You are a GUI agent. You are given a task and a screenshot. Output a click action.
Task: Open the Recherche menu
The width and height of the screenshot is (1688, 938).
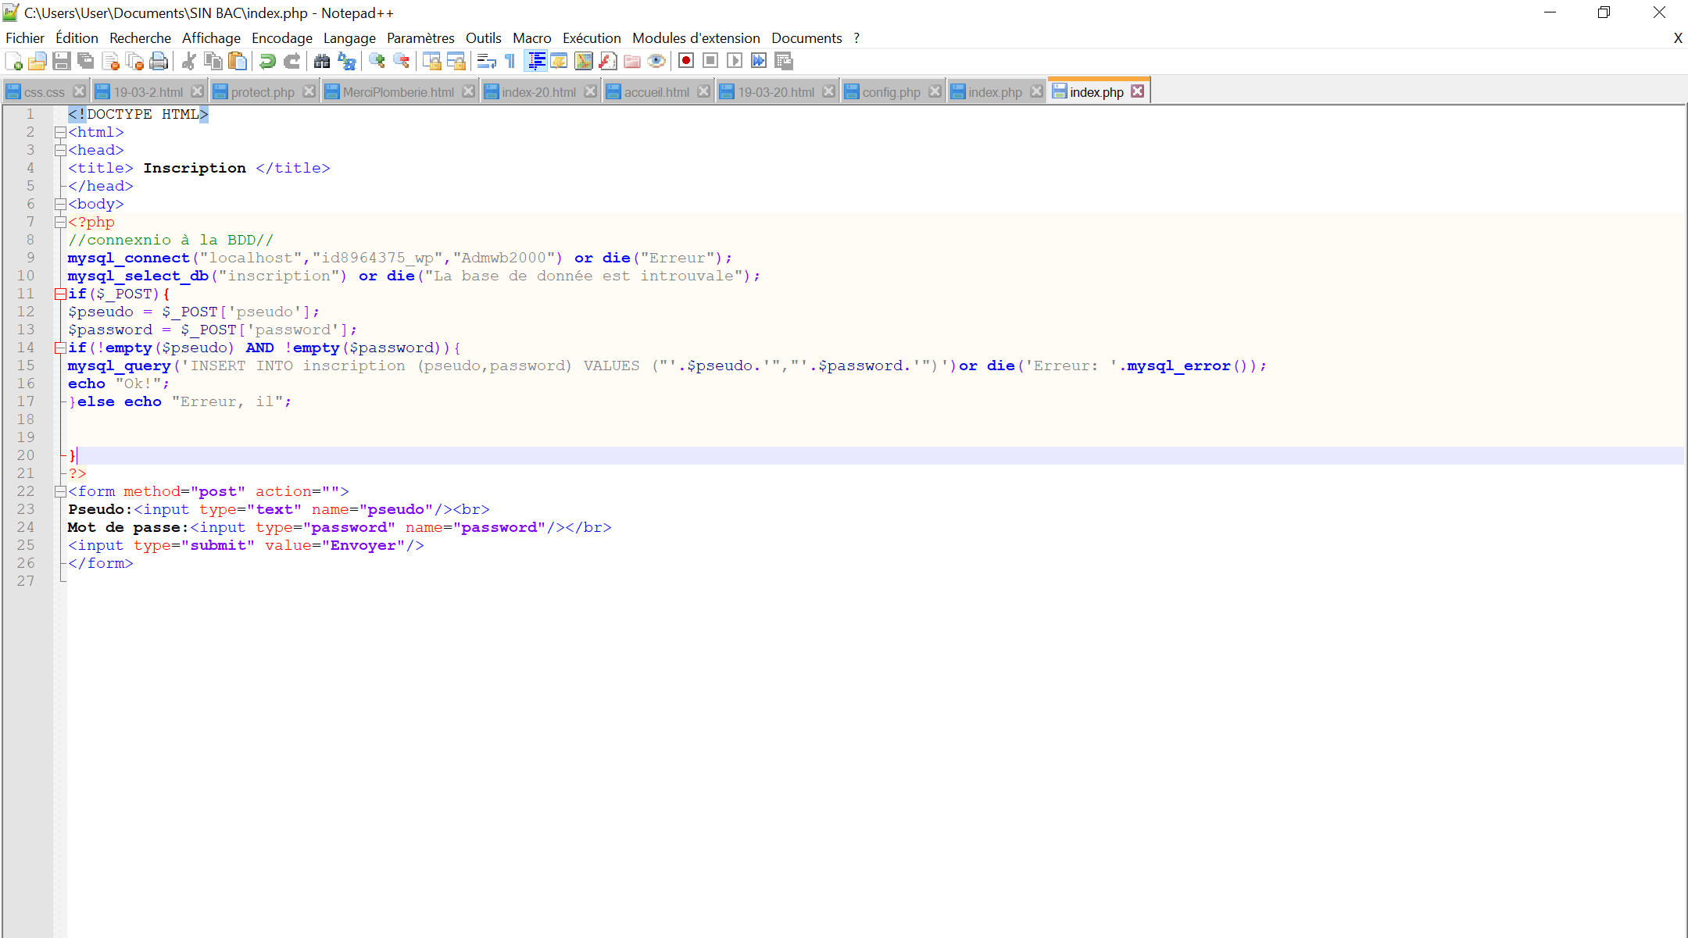[140, 38]
